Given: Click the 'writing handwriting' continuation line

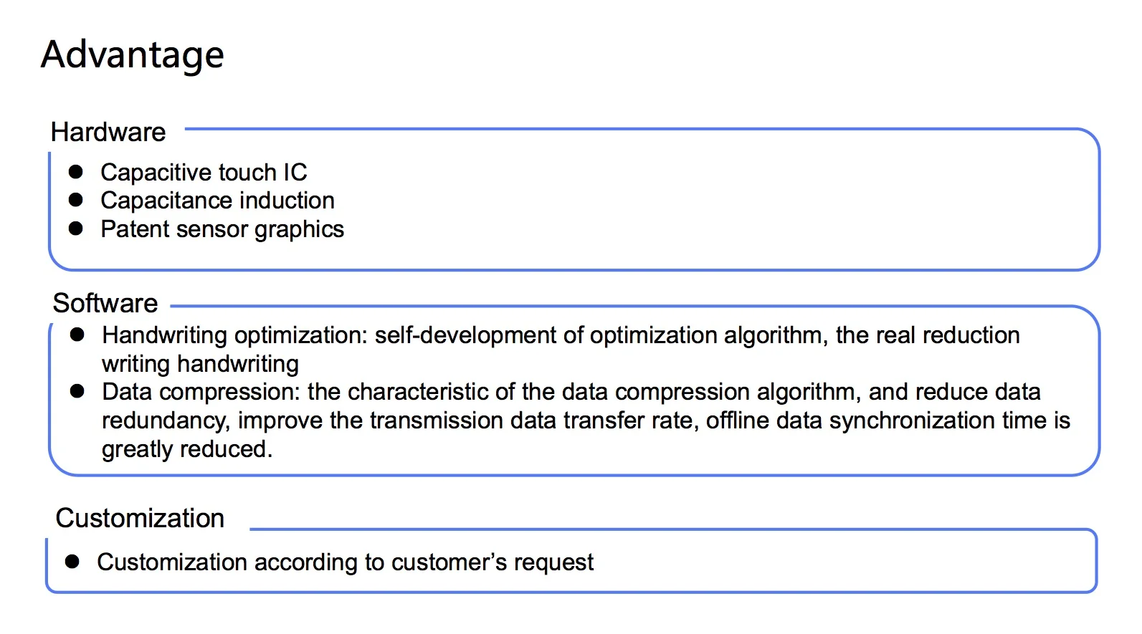Looking at the screenshot, I should [x=200, y=364].
